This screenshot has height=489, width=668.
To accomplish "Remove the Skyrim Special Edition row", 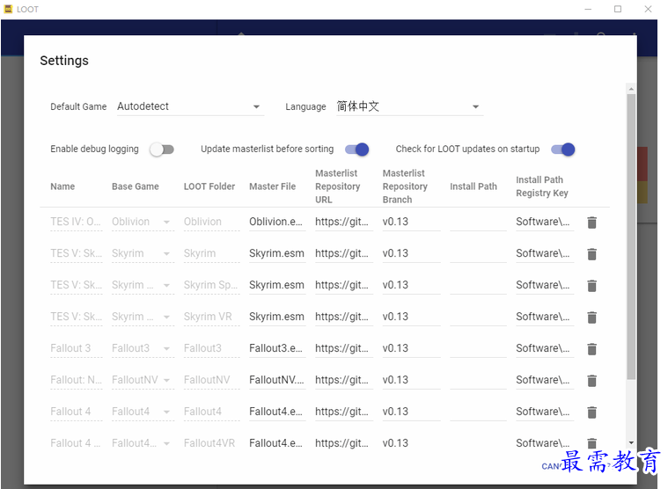I will pyautogui.click(x=591, y=286).
